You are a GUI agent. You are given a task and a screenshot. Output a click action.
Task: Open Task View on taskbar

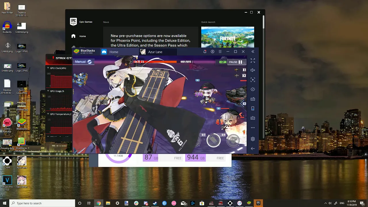point(89,203)
